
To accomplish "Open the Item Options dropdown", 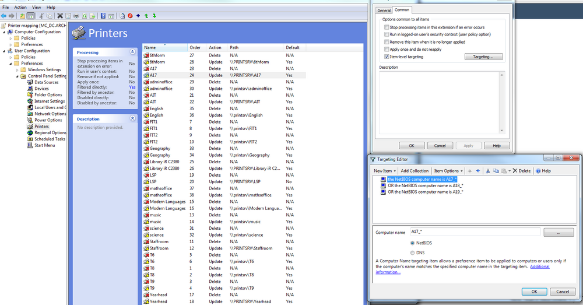I will [448, 171].
